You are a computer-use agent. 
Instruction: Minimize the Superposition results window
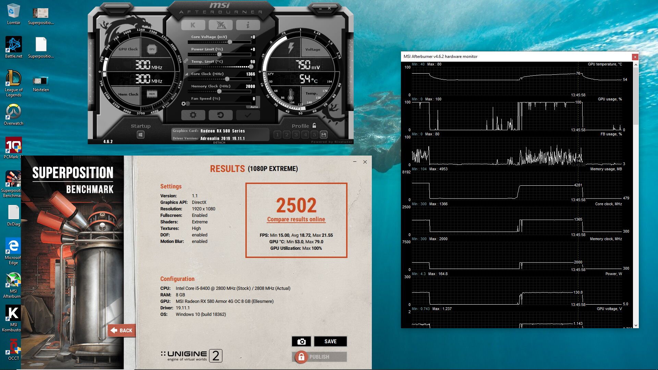355,162
